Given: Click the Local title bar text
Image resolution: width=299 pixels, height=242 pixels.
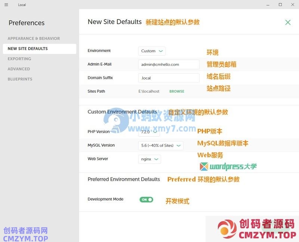Looking at the screenshot, I should 22,5.
